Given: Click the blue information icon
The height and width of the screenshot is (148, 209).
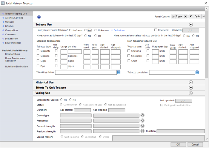Looking at the screenshot, I should tap(39, 17).
